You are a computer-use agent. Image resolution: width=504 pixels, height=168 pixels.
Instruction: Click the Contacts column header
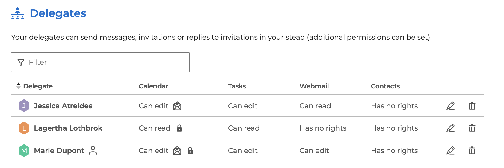tap(385, 86)
